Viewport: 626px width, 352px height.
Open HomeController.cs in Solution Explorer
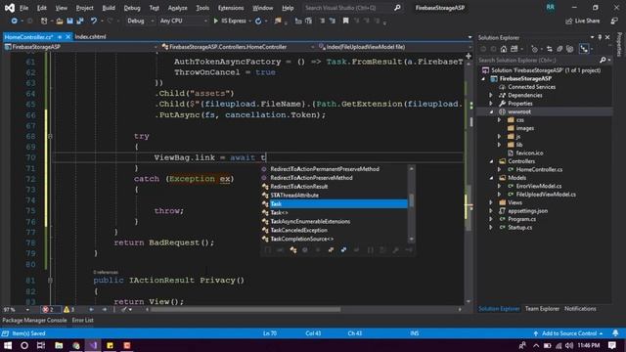click(x=539, y=169)
